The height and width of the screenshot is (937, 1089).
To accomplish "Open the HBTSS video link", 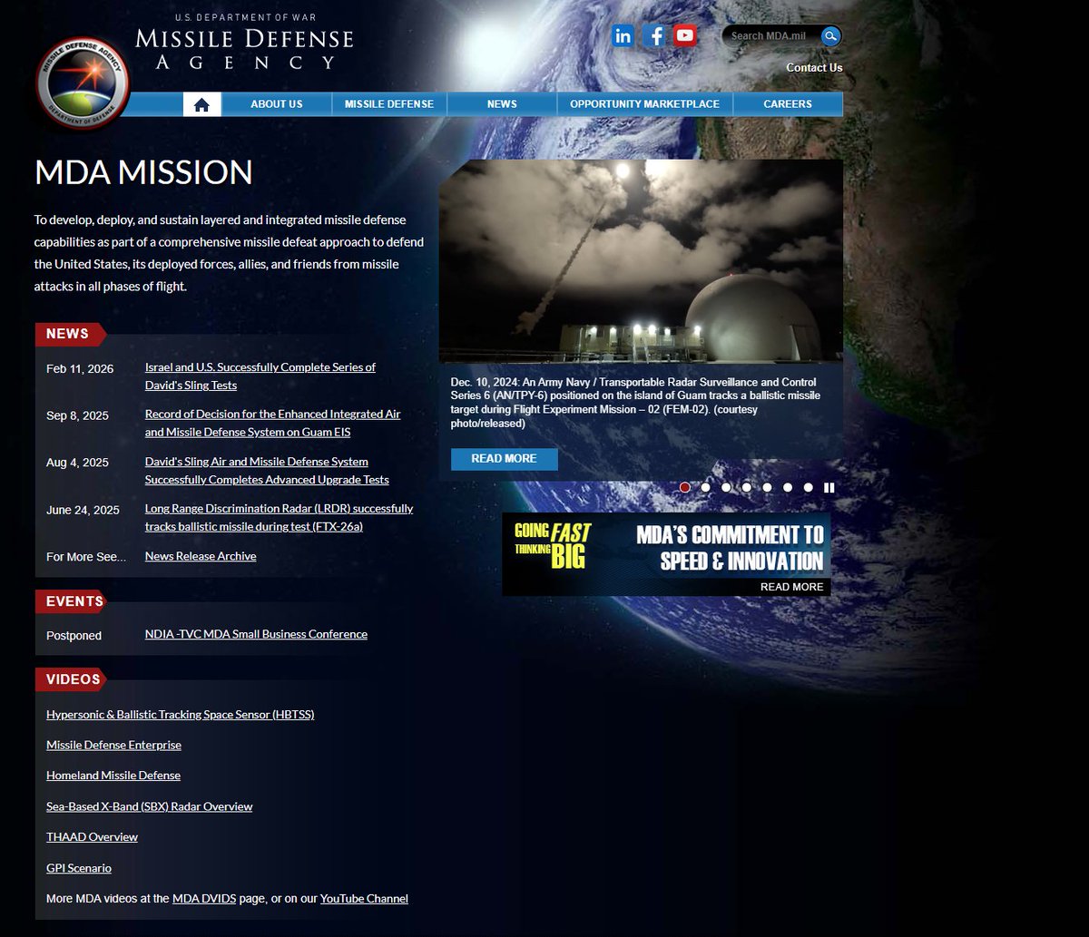I will [x=181, y=715].
